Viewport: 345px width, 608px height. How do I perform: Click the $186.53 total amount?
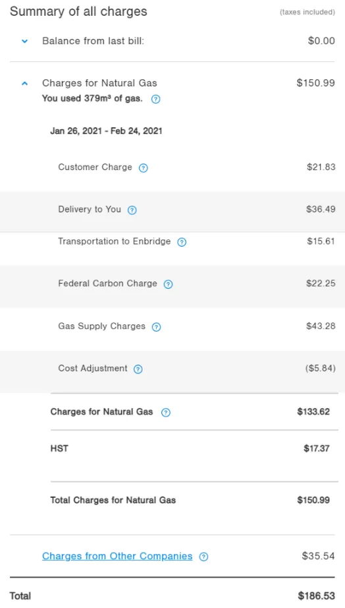point(316,596)
